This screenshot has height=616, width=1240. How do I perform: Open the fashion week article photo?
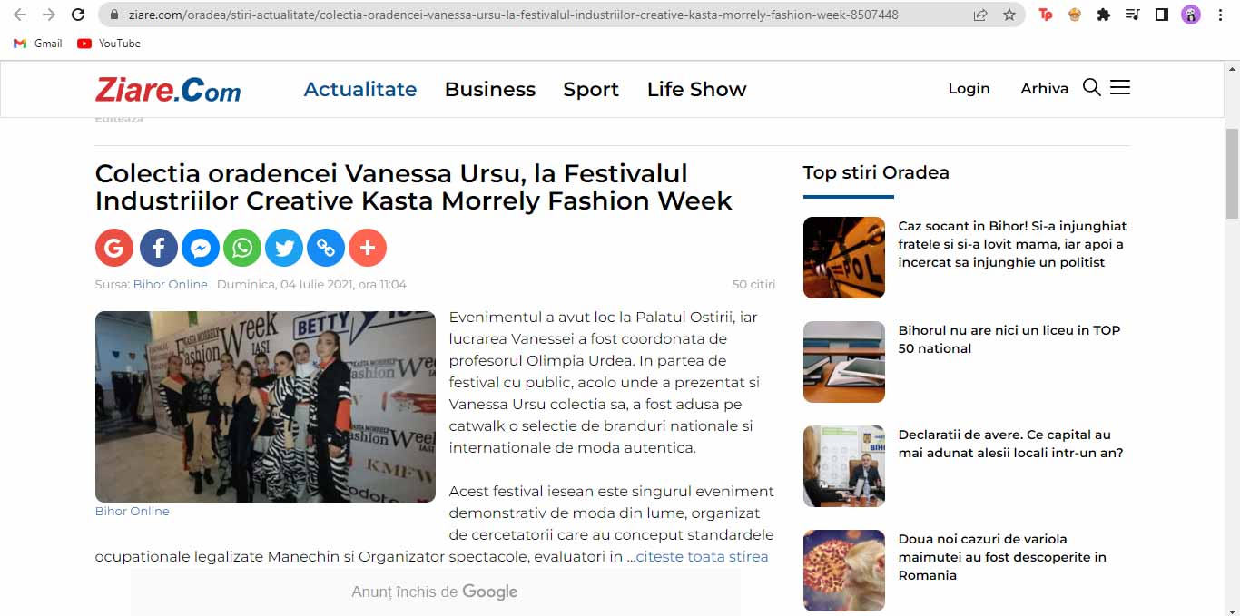(265, 406)
